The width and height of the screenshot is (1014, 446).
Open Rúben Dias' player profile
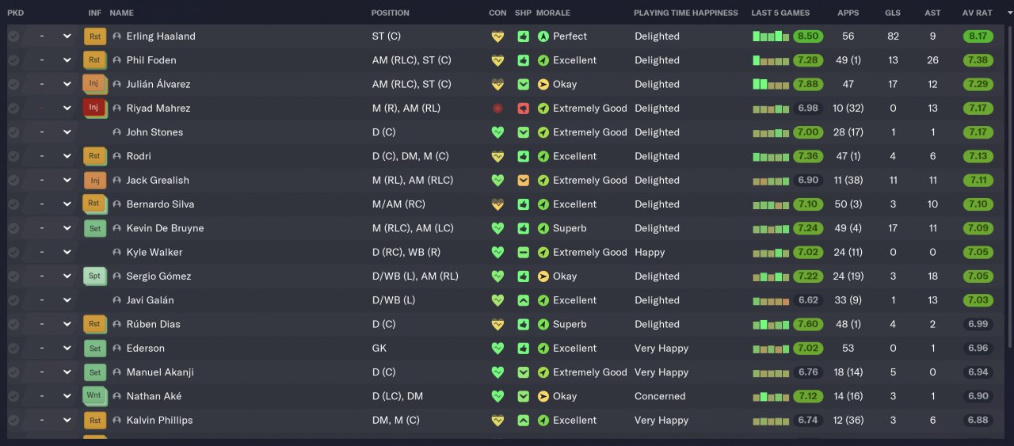click(153, 324)
